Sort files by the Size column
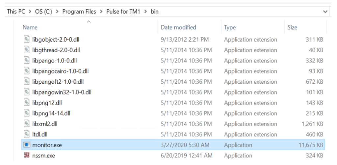Image resolution: width=337 pixels, height=165 pixels. coord(292,27)
